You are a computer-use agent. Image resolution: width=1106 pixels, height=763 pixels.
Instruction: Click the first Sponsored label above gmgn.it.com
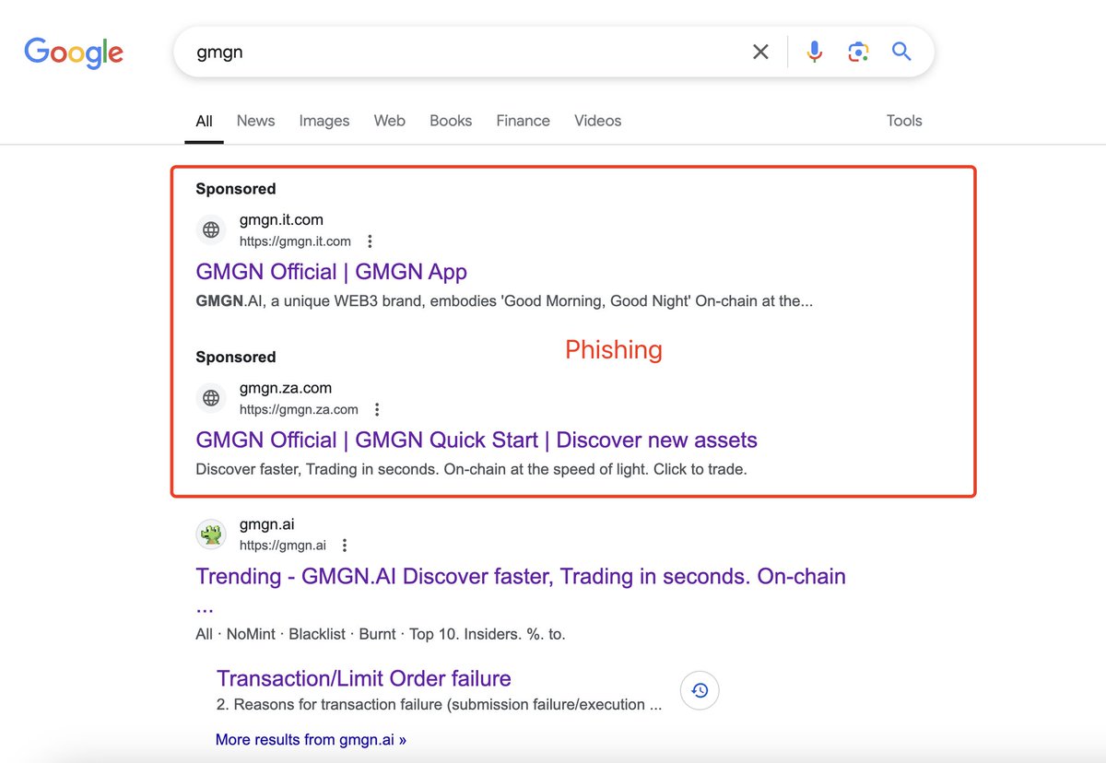click(236, 189)
